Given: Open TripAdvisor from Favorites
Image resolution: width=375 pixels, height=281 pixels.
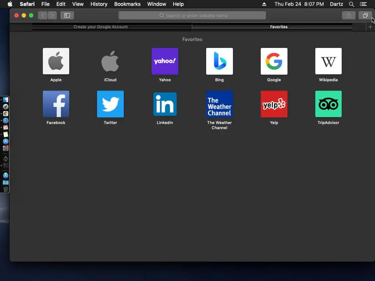Looking at the screenshot, I should coord(328,104).
